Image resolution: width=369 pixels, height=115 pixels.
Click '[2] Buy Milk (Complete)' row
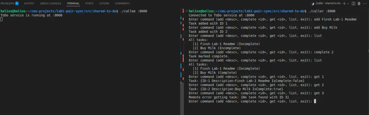pos(215,73)
